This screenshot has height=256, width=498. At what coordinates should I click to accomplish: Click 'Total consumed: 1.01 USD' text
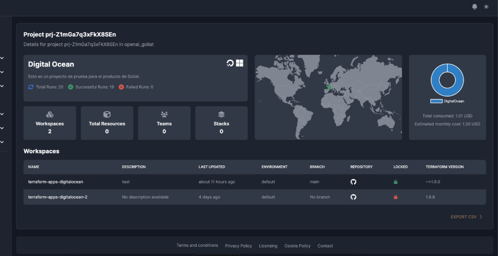(447, 116)
